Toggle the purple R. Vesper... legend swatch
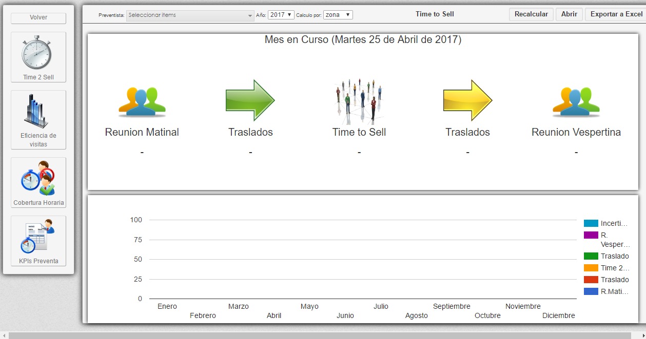Image resolution: width=646 pixels, height=339 pixels. pyautogui.click(x=591, y=235)
